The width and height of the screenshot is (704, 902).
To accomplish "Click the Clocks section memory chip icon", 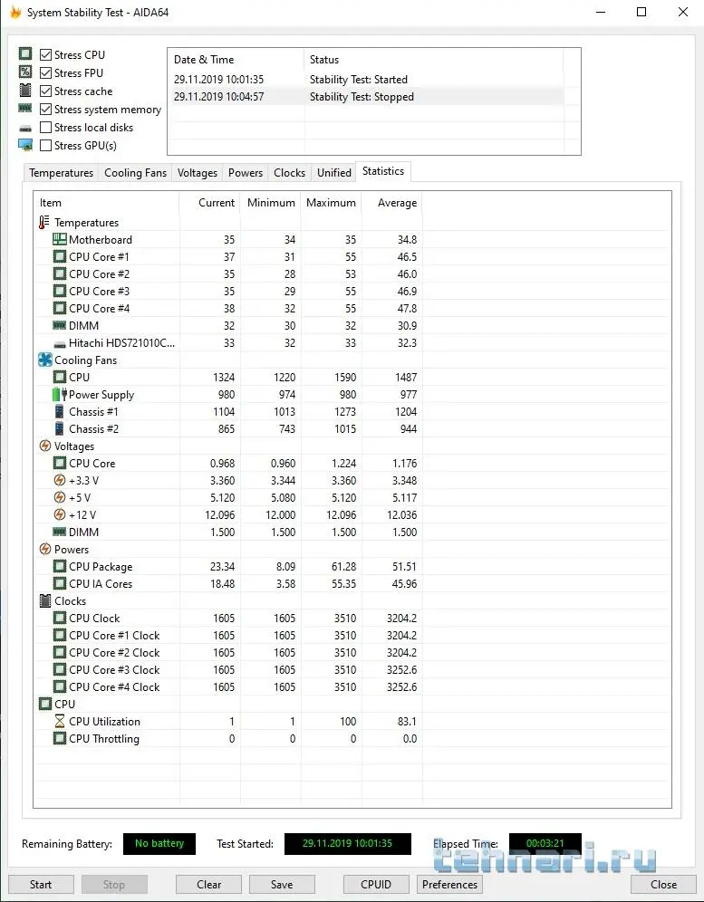I will [45, 601].
